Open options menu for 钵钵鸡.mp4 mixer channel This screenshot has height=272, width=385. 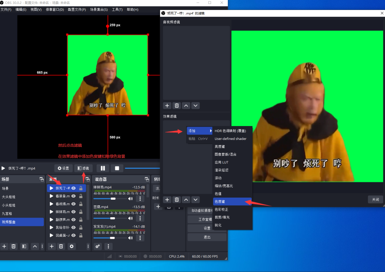[140, 198]
